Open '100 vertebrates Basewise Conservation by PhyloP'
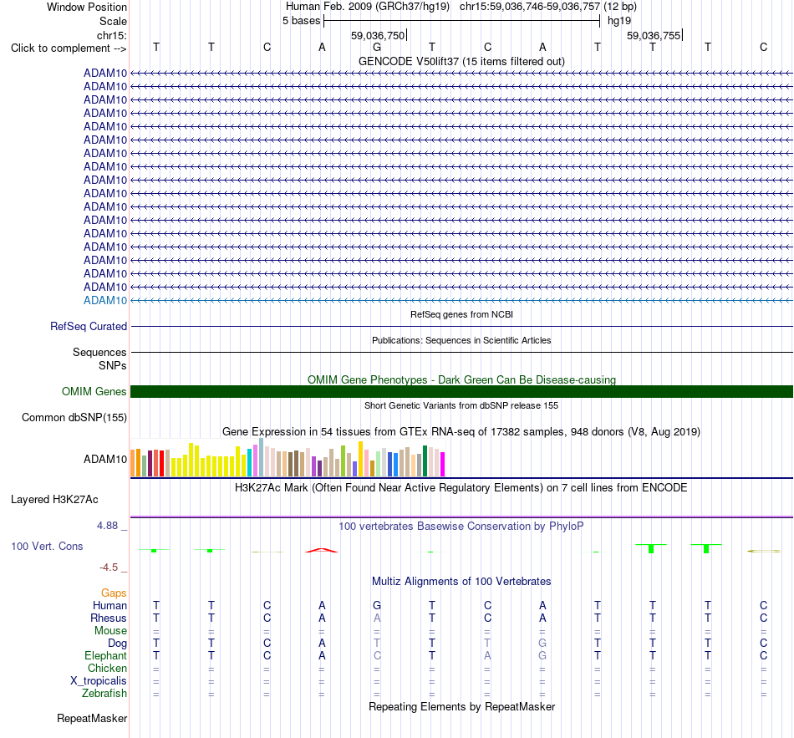This screenshot has width=794, height=738. 461,527
